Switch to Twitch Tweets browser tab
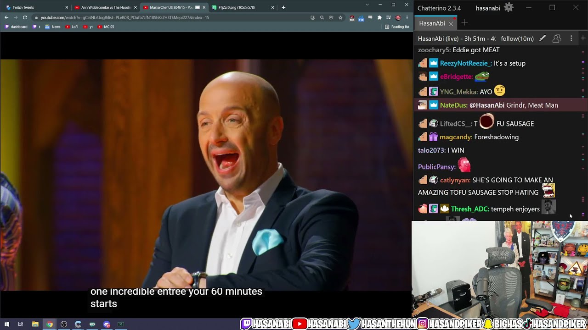This screenshot has height=330, width=588. pyautogui.click(x=36, y=7)
